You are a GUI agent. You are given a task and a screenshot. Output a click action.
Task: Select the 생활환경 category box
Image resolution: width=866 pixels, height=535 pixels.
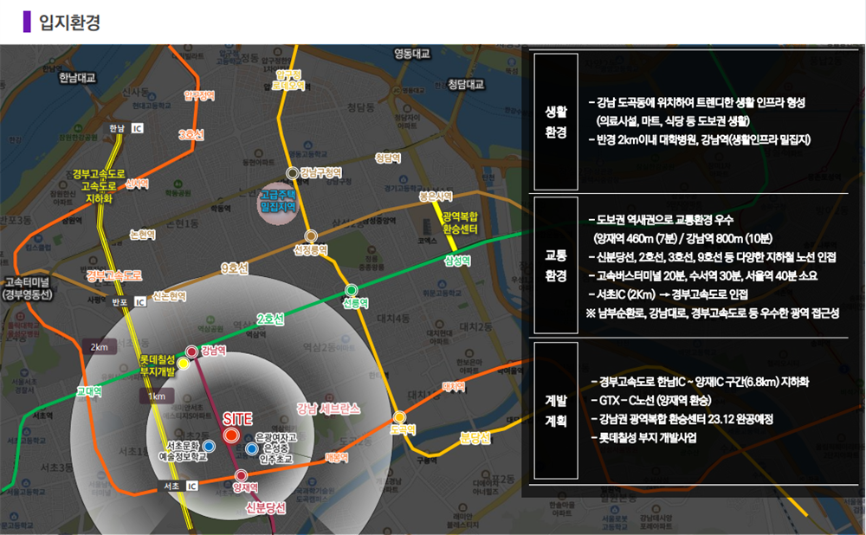tap(556, 121)
